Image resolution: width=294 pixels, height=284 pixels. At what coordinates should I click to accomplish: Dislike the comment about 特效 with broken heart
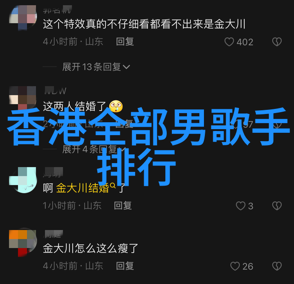coord(277,42)
